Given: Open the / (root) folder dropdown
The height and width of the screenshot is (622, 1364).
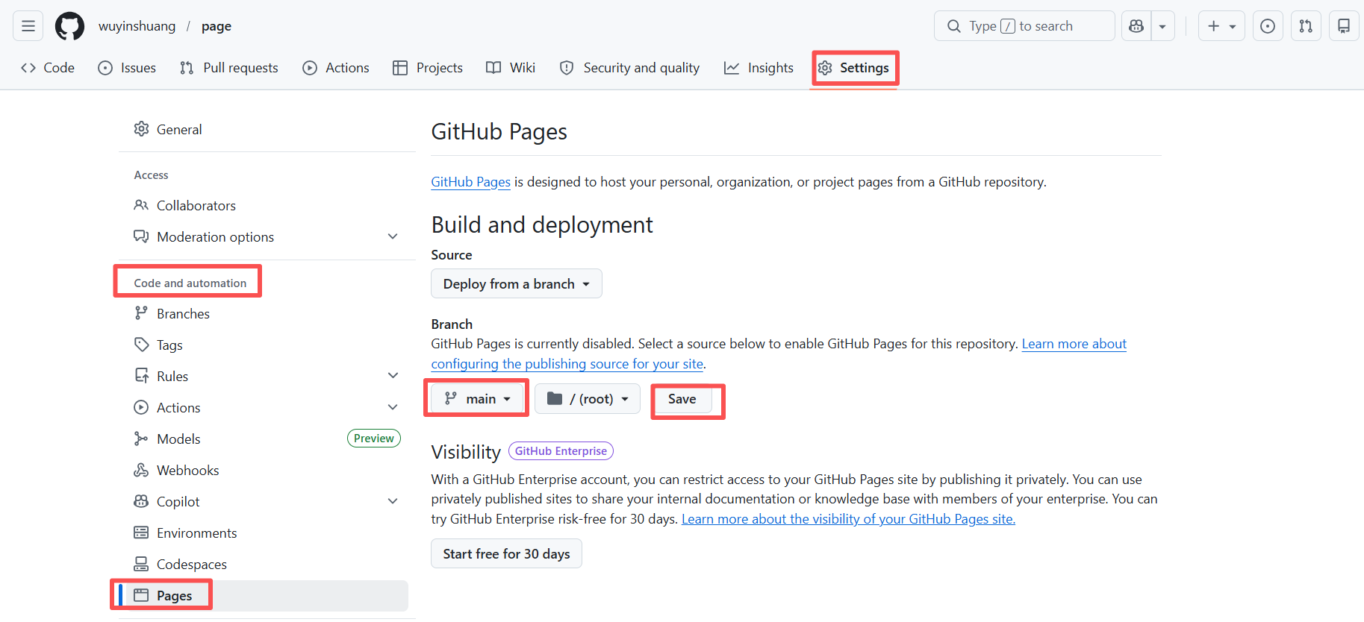Looking at the screenshot, I should click(588, 399).
